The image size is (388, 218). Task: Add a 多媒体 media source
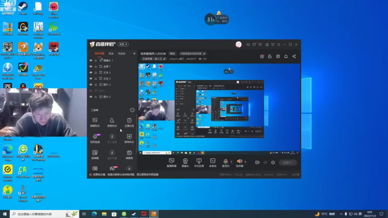click(x=212, y=163)
